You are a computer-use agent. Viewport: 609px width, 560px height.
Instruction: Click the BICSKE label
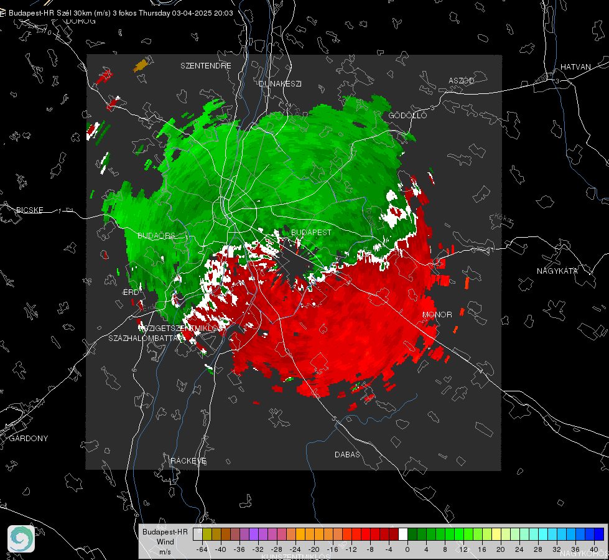coord(29,210)
